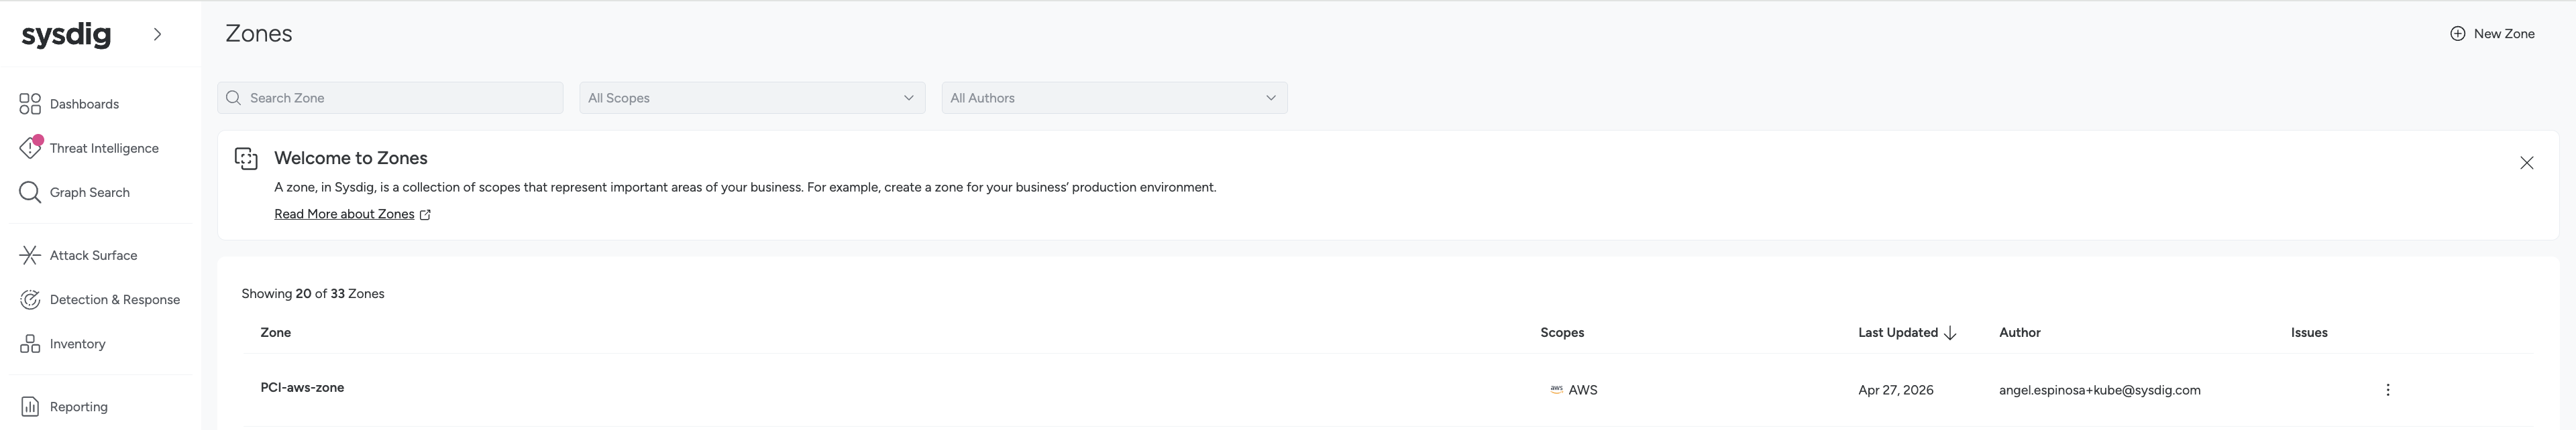
Task: Open Threat Intelligence icon in sidebar
Action: 30,147
